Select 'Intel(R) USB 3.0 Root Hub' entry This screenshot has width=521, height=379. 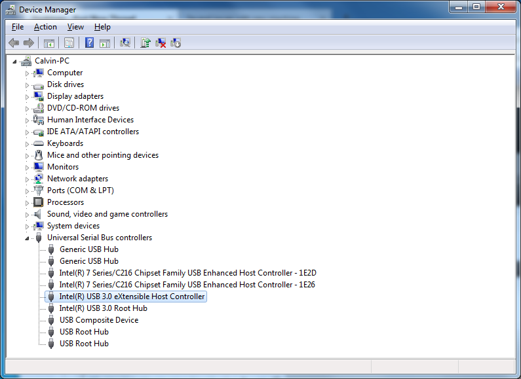coord(104,308)
